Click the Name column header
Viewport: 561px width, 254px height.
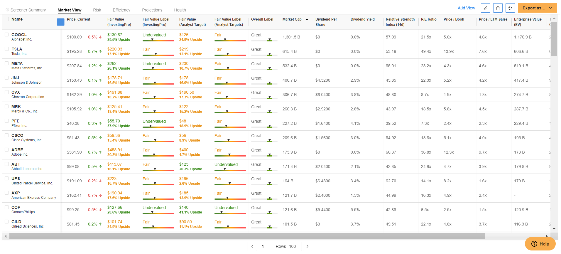[x=17, y=19]
